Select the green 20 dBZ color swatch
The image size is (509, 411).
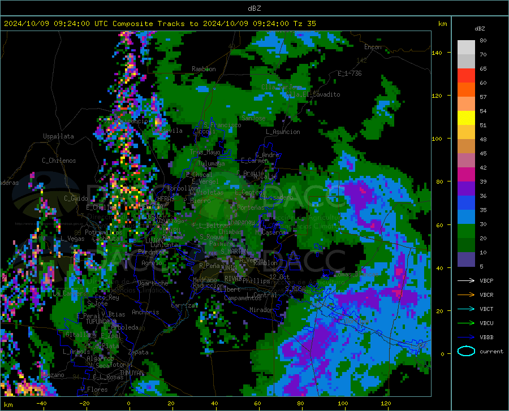[466, 231]
